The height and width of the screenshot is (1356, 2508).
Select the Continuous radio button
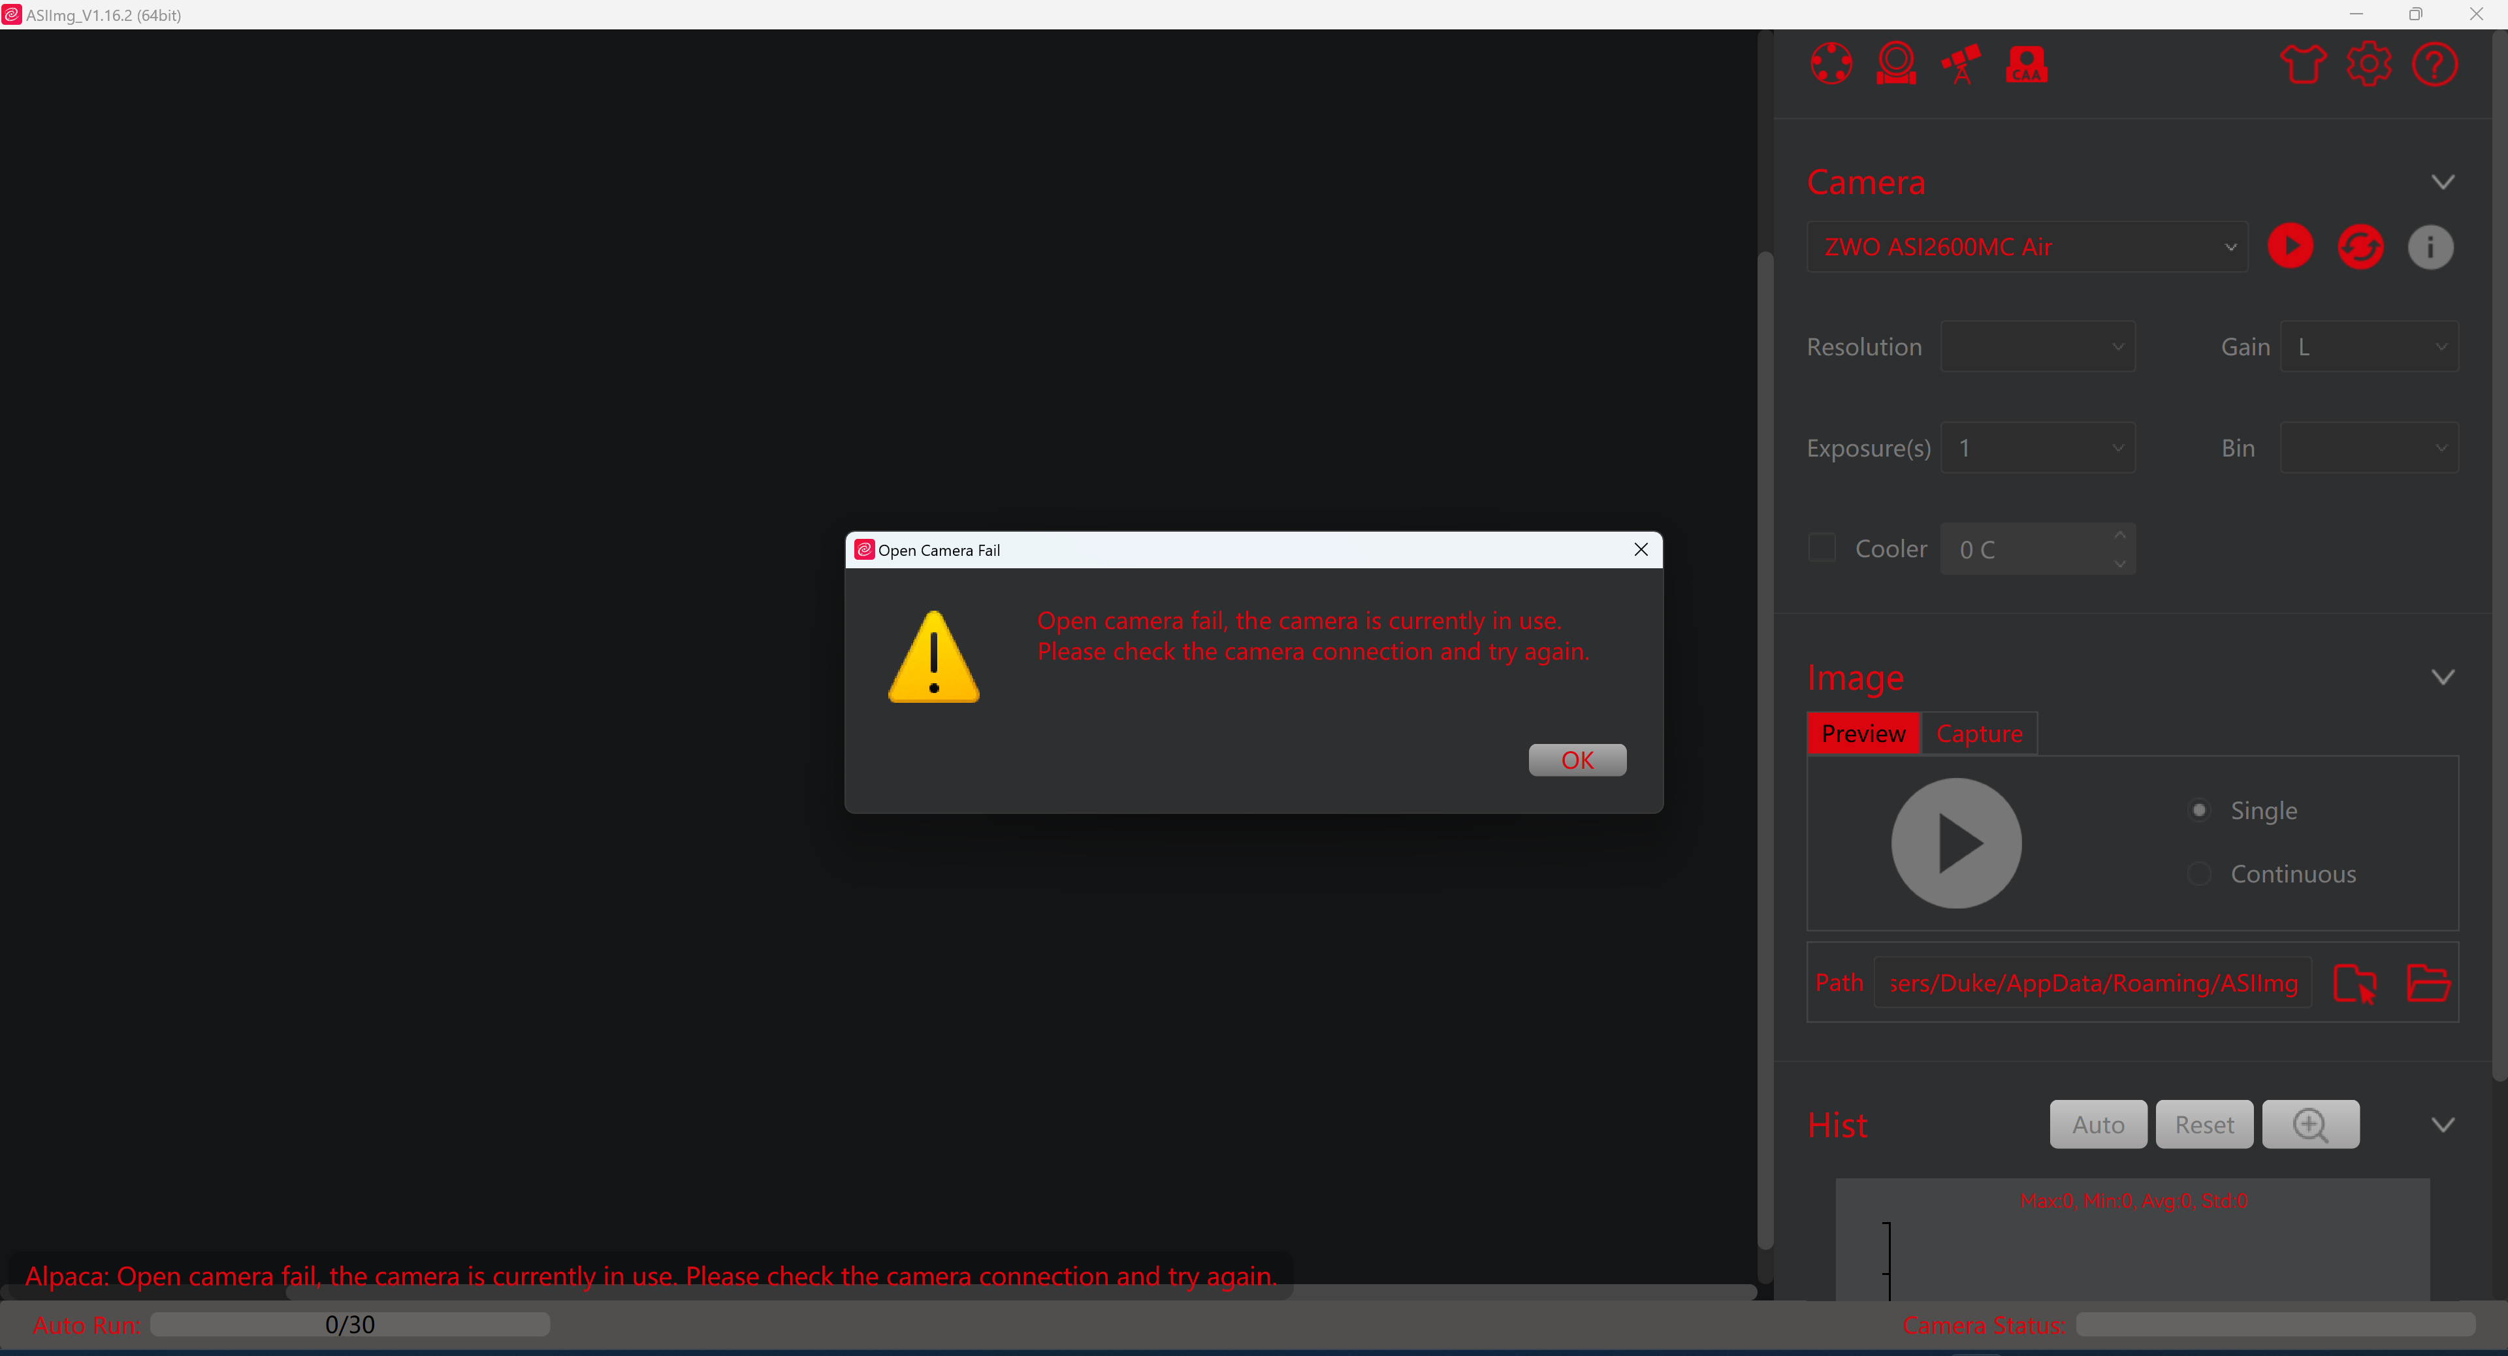2198,873
